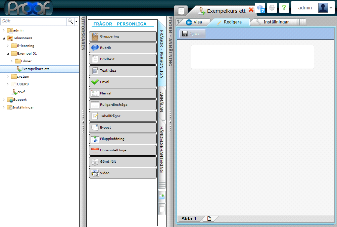The width and height of the screenshot is (337, 227).
Task: Add a Flerval question element
Action: [123, 93]
